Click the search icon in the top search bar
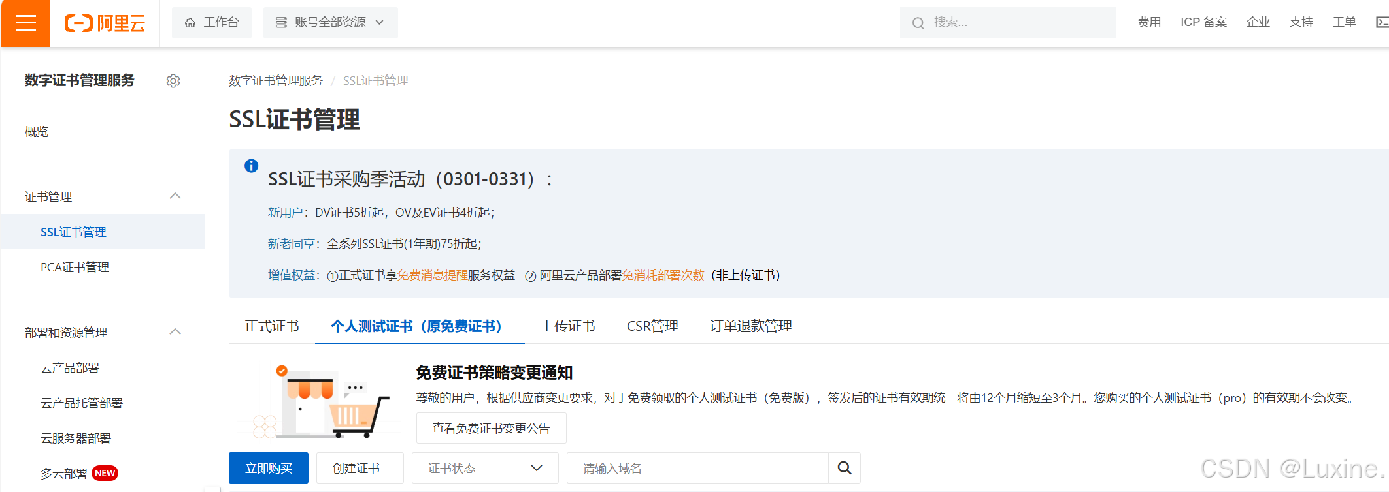The image size is (1389, 492). [918, 23]
